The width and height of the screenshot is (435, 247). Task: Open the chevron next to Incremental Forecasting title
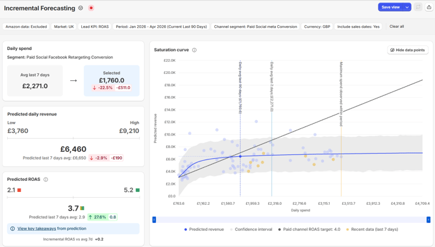coord(81,8)
